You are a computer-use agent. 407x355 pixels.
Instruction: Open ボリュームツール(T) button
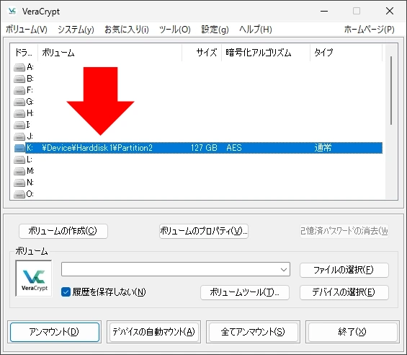pyautogui.click(x=245, y=292)
